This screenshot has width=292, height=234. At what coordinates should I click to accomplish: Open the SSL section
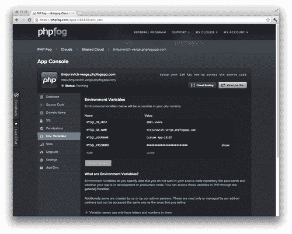coord(59,121)
